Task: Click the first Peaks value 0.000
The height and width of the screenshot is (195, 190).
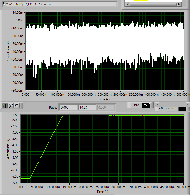Action: tap(69, 108)
